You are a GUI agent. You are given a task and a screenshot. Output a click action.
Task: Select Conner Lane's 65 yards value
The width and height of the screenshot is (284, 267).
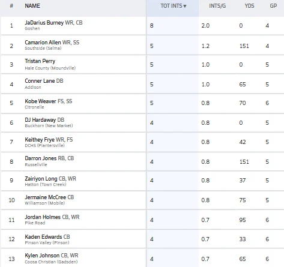243,85
